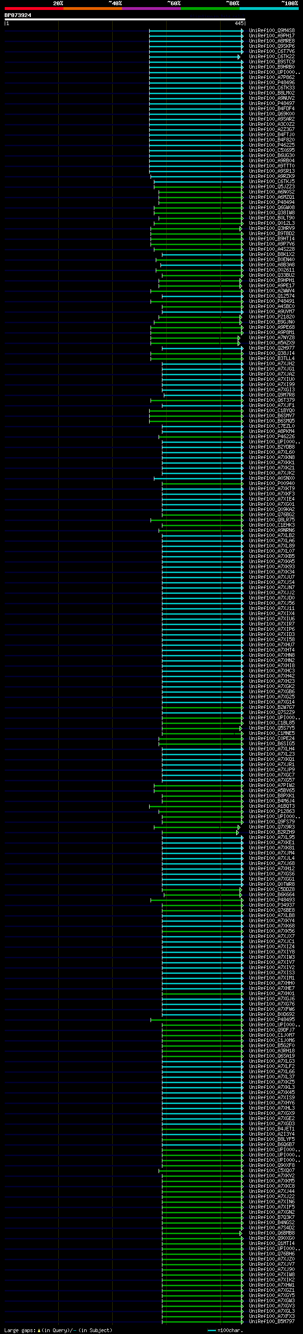Image resolution: width=303 pixels, height=1334 pixels.
Task: Select UniRef100_A4S228 label
Action: (272, 249)
